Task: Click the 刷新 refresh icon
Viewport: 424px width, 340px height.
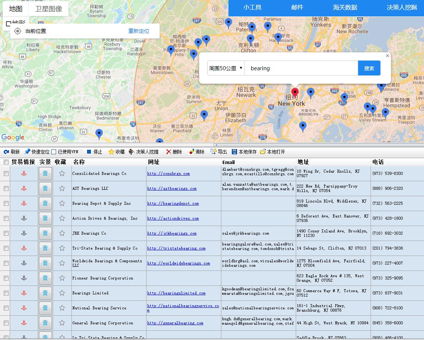Action: 6,152
